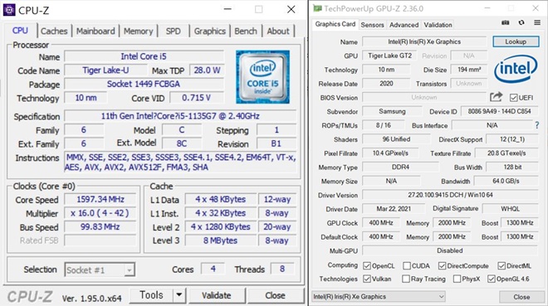Click the Driver Date value Mar 22, 2021
Screen dimensions: 548x306
coord(394,209)
